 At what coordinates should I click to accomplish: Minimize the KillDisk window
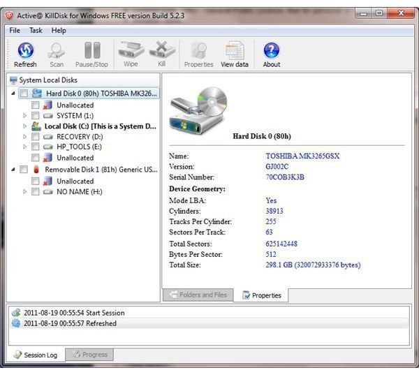[x=363, y=13]
